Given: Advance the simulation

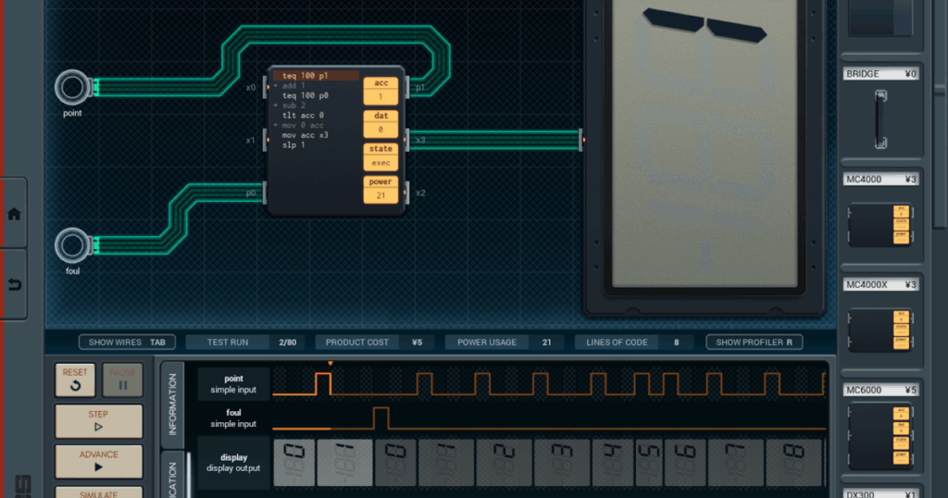Looking at the screenshot, I should pos(98,461).
